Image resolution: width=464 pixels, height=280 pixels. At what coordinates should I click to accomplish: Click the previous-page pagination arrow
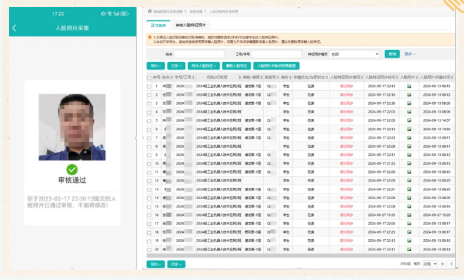click(x=451, y=264)
